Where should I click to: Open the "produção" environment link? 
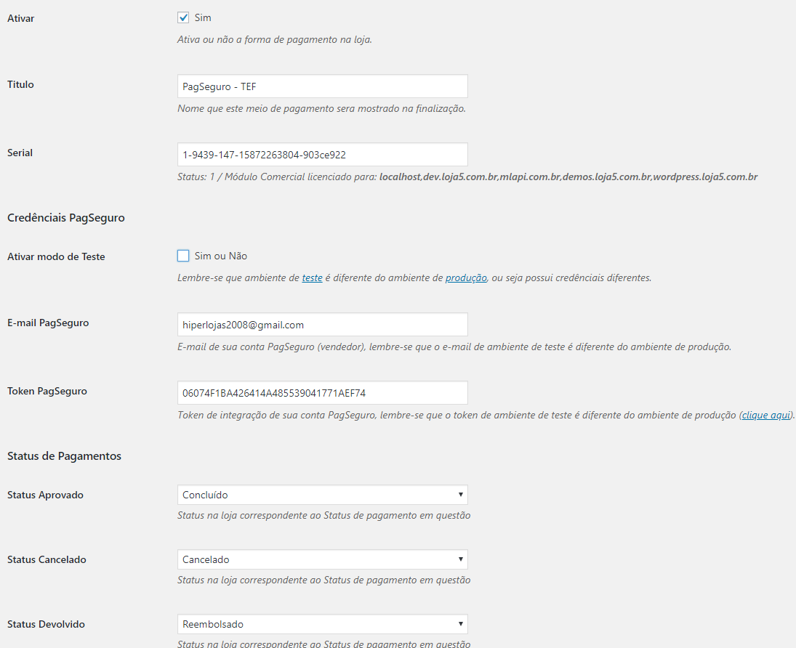466,278
